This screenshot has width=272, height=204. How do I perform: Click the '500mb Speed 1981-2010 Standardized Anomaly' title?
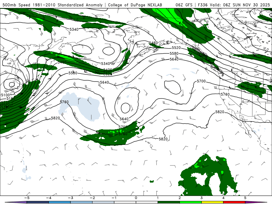53,5
